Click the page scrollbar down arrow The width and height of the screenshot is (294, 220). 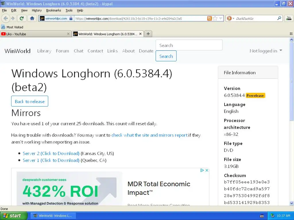291,203
